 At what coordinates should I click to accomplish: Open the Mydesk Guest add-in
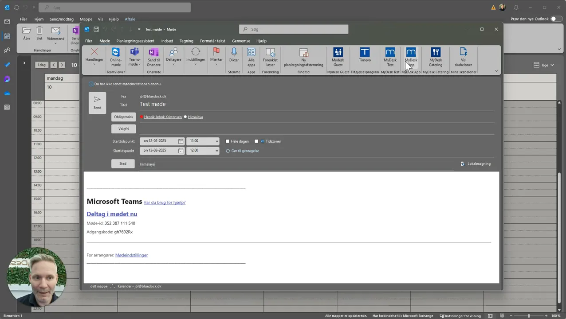point(338,57)
